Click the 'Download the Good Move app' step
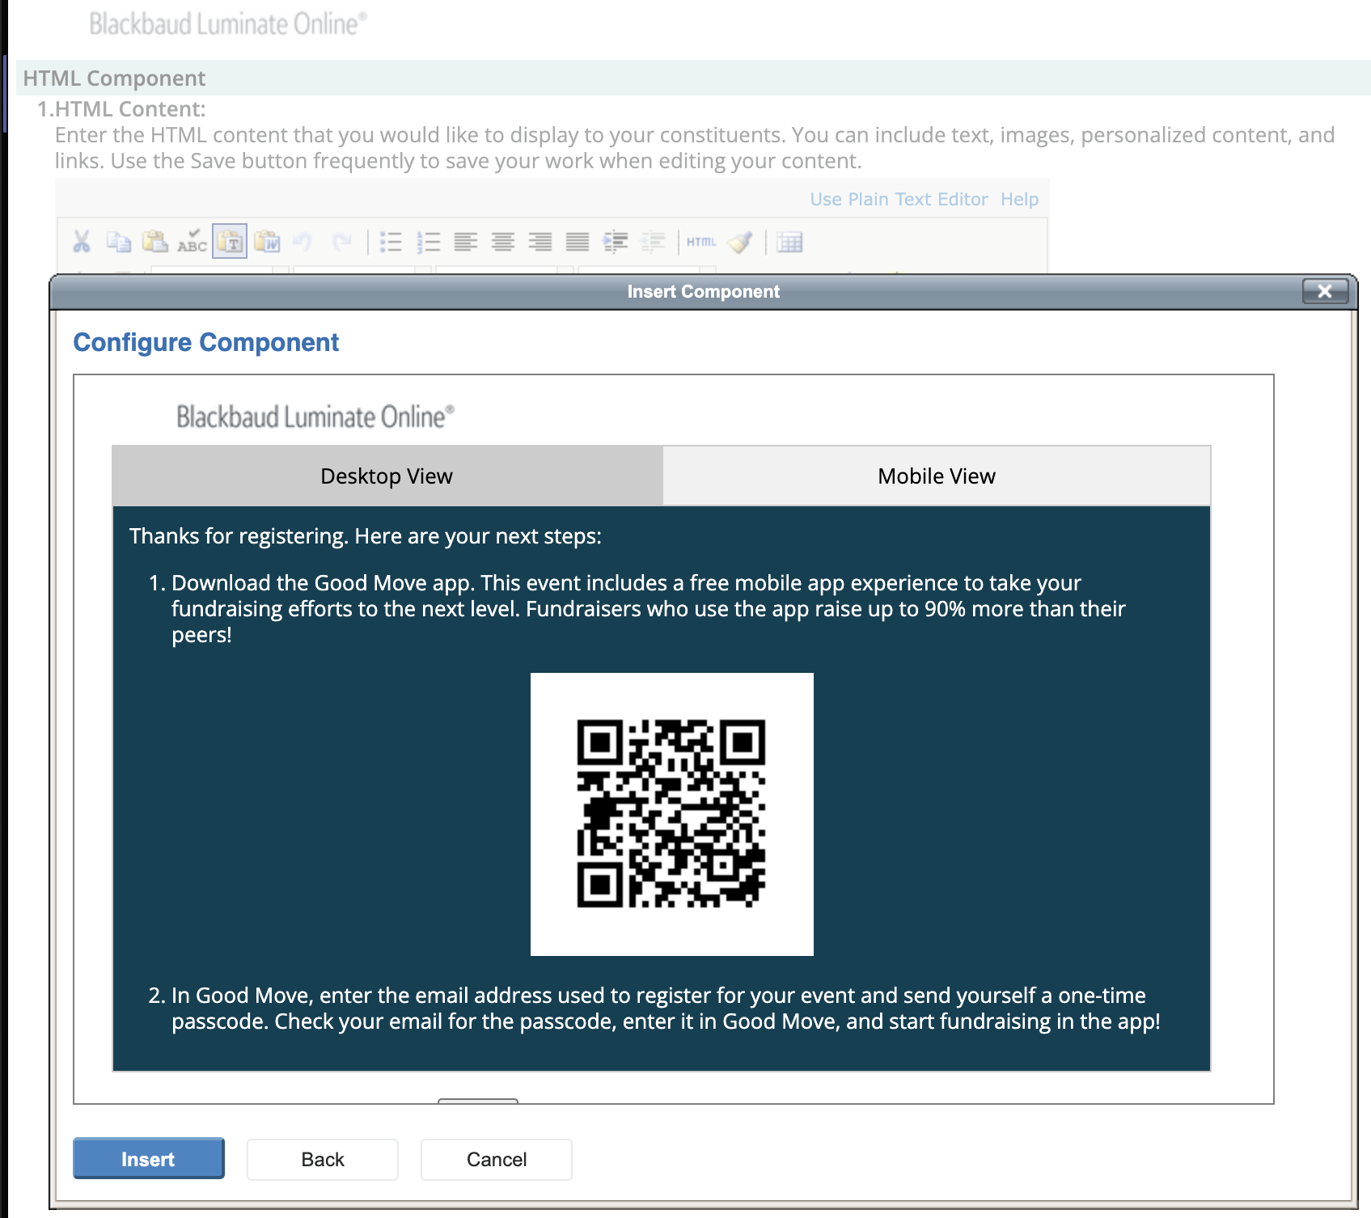 pos(648,608)
